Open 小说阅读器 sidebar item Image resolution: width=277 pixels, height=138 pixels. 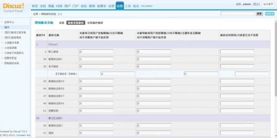pos(10,48)
